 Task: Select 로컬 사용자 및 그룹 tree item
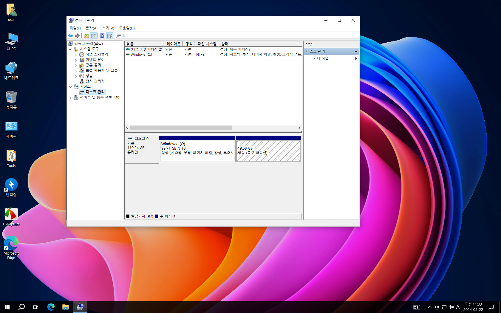click(101, 70)
